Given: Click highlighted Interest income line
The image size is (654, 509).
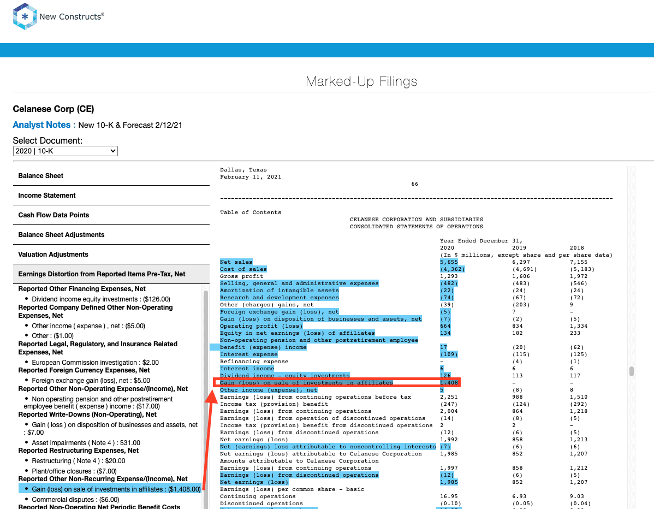Looking at the screenshot, I should pyautogui.click(x=247, y=369).
